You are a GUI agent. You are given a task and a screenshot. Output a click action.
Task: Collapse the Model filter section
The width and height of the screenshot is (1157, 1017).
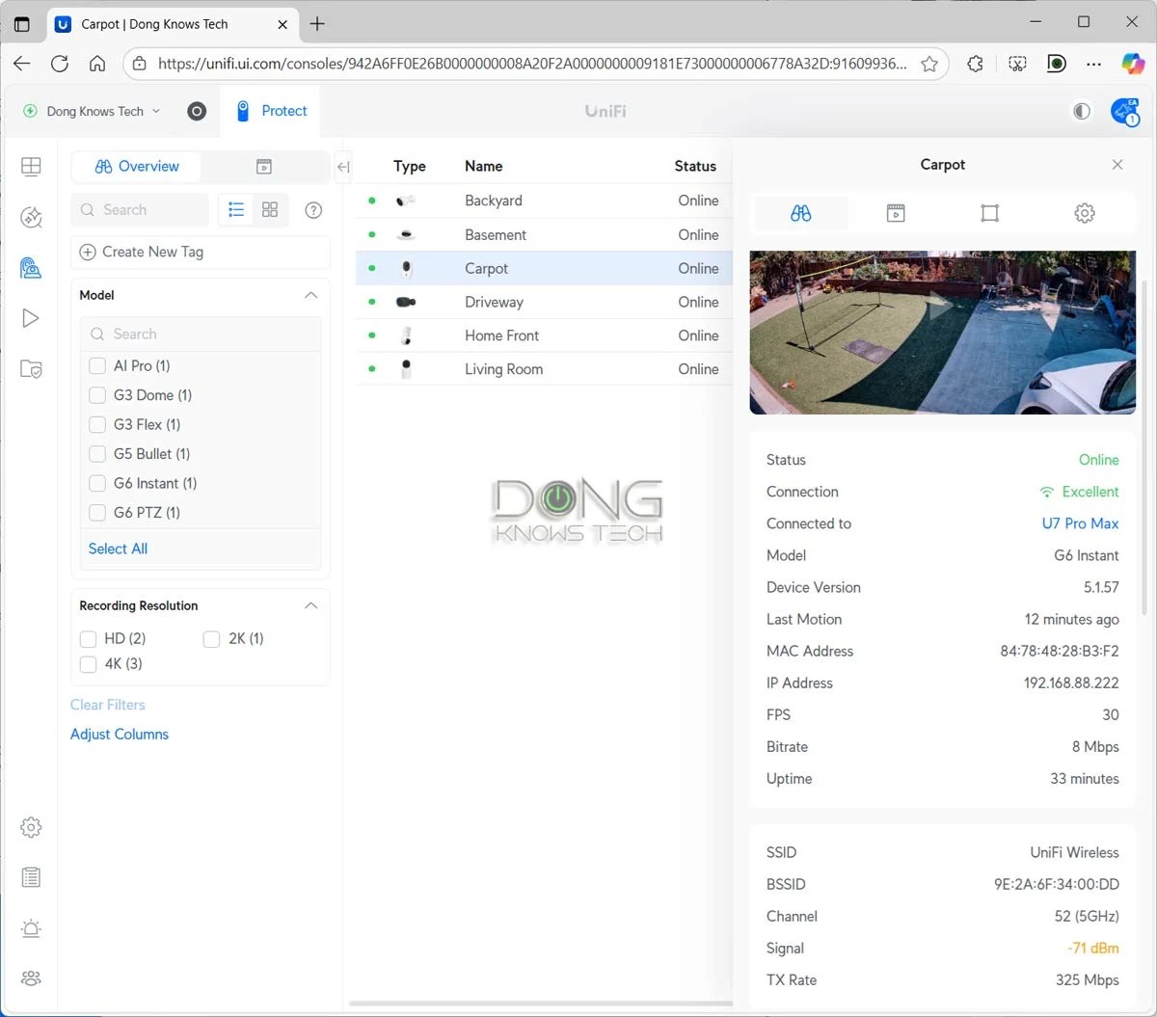tap(310, 295)
